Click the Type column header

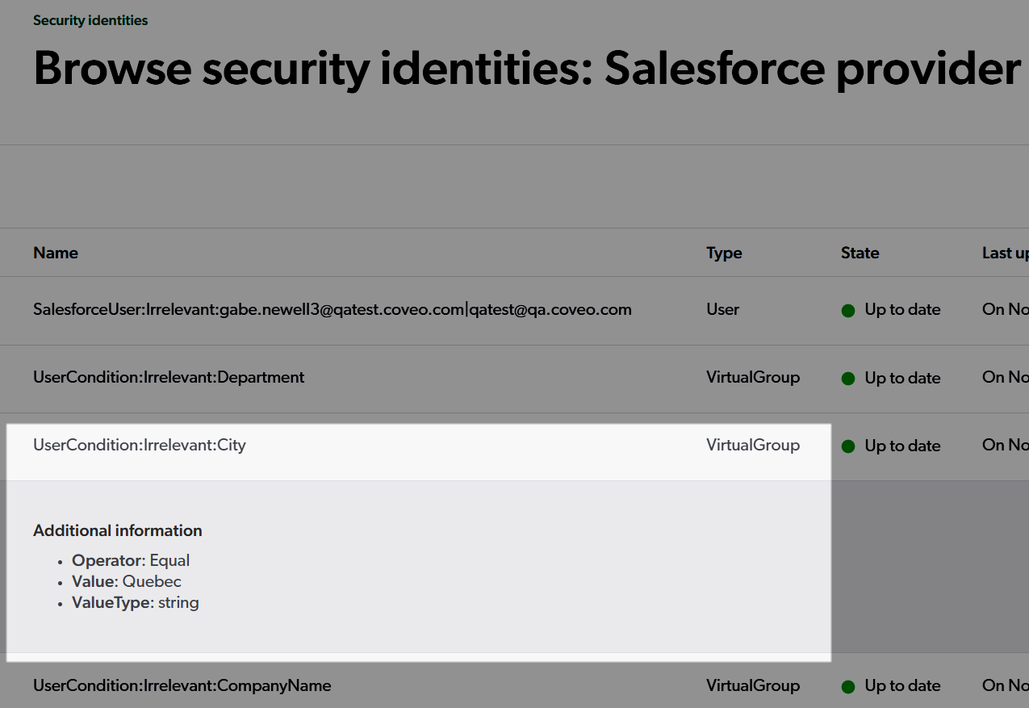click(723, 253)
